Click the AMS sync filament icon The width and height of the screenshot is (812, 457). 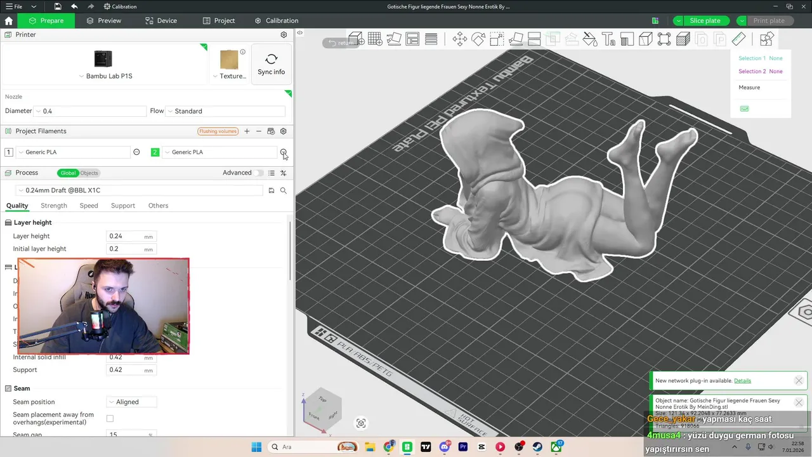point(271,131)
